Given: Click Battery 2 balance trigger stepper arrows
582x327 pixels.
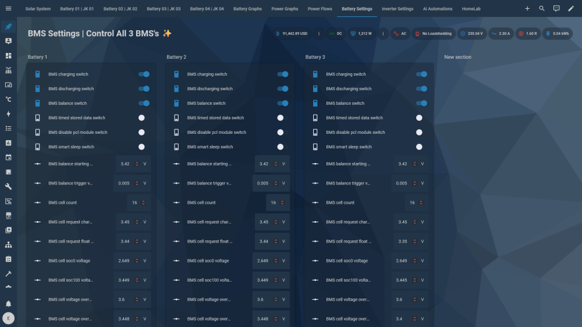Looking at the screenshot, I should coord(276,183).
